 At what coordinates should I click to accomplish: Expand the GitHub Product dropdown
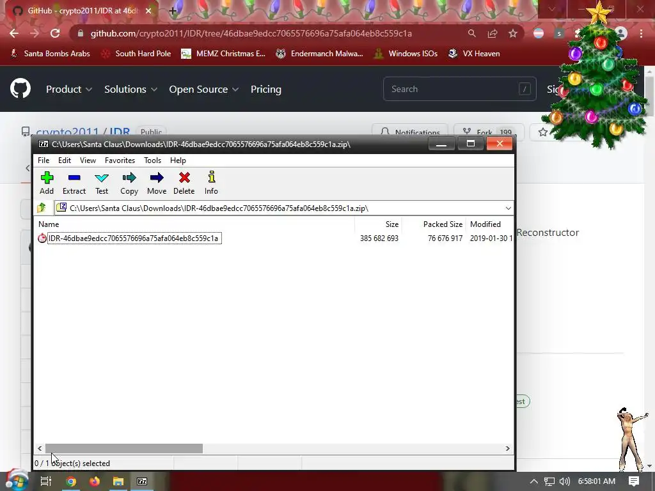click(69, 90)
